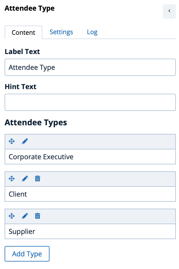Click the Add Type button
This screenshot has height=269, width=179.
tap(27, 254)
